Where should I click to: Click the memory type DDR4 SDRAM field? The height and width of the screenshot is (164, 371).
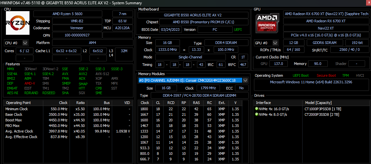pos(226,43)
